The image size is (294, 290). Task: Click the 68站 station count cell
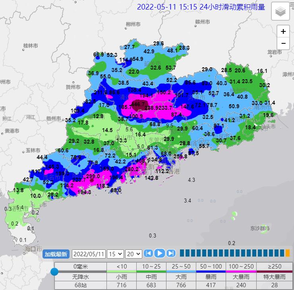[x=81, y=285]
